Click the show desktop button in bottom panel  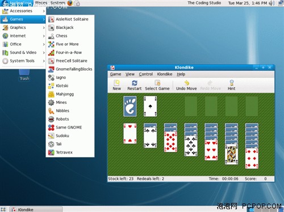pyautogui.click(x=3, y=209)
